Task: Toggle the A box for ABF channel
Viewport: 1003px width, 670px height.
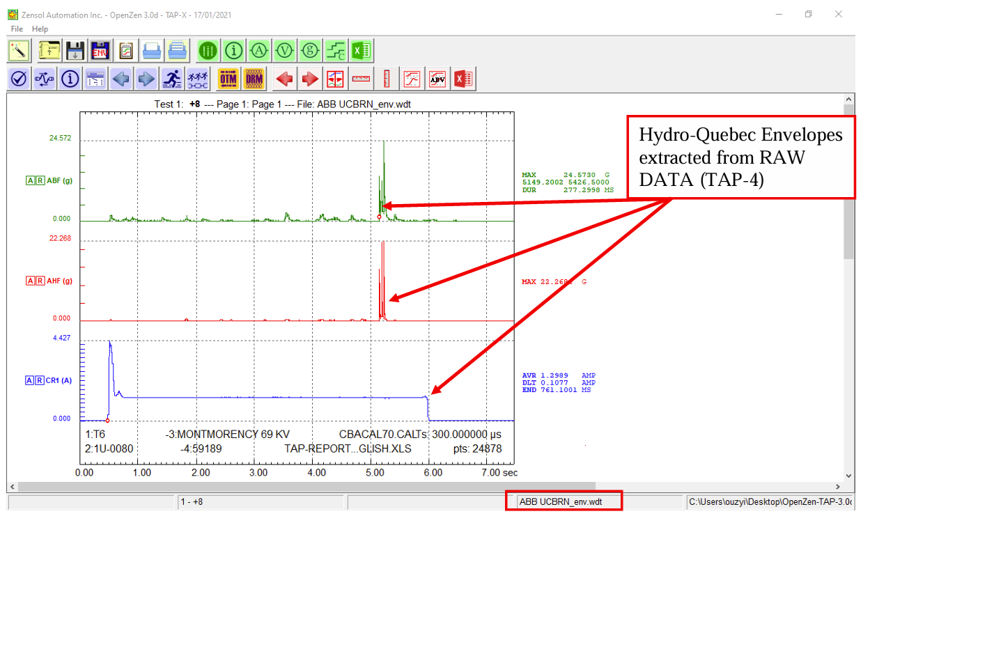Action: (x=31, y=181)
